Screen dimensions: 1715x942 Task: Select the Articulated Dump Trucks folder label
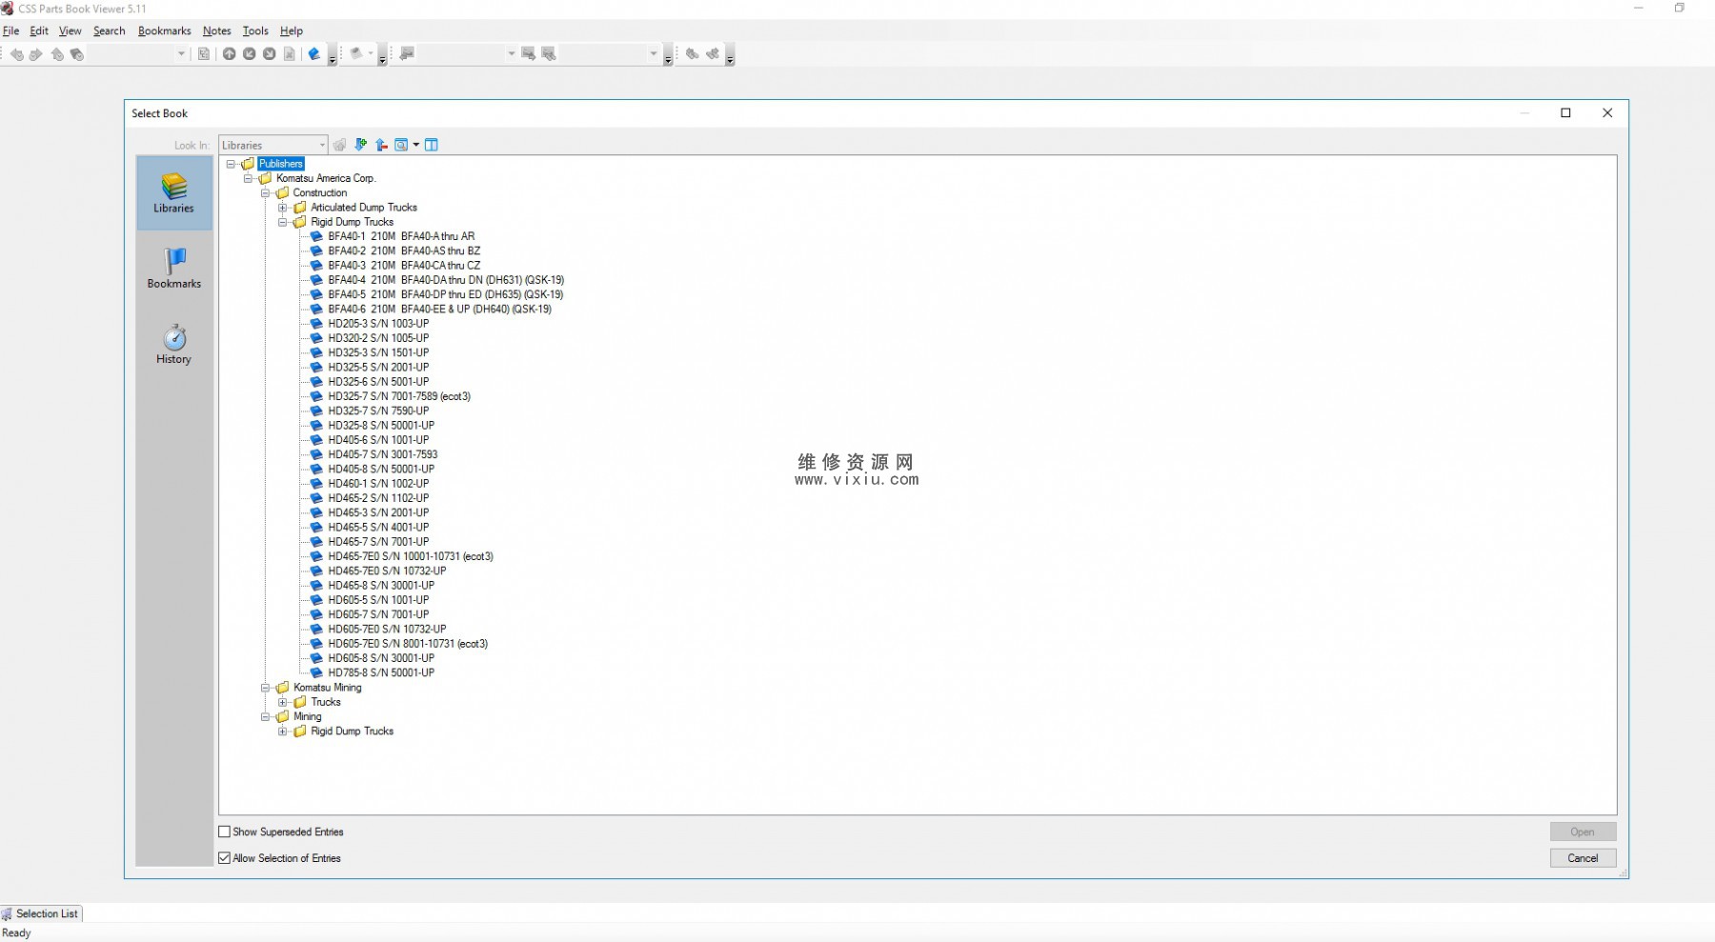click(x=364, y=208)
